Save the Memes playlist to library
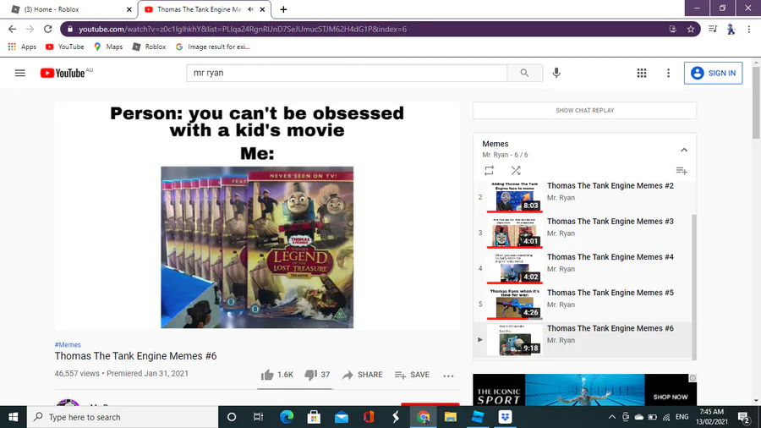The image size is (761, 428). tap(682, 170)
